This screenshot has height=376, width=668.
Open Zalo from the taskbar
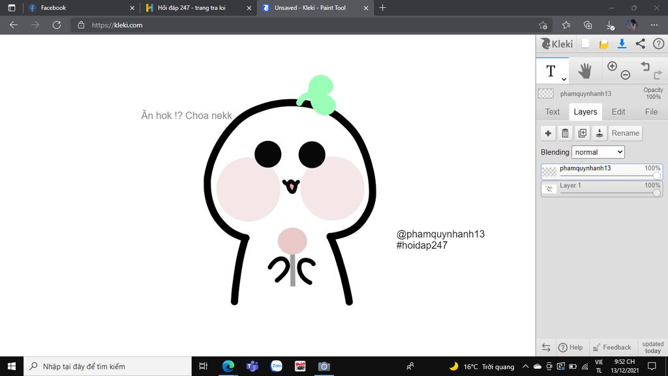[x=276, y=366]
